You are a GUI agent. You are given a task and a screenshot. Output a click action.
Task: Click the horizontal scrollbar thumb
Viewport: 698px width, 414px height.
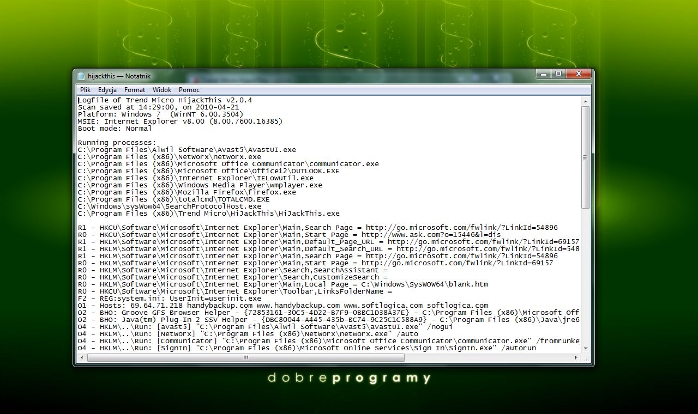pos(246,358)
